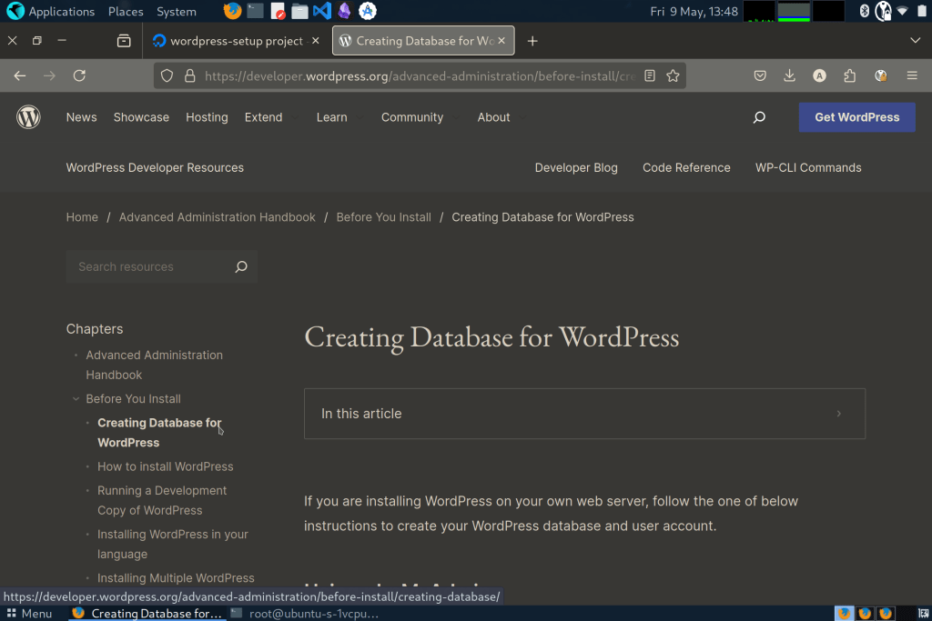Viewport: 932px width, 621px height.
Task: Click the Get WordPress button
Action: click(856, 117)
